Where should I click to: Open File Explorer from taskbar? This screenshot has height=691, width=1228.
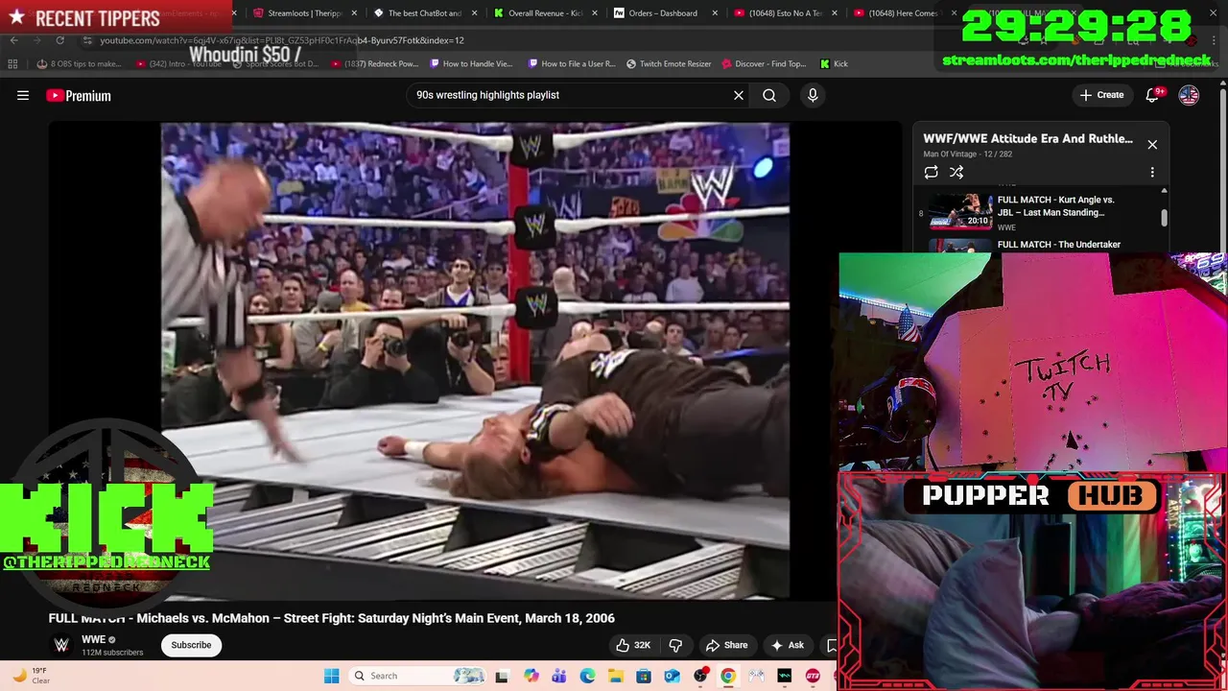(615, 676)
